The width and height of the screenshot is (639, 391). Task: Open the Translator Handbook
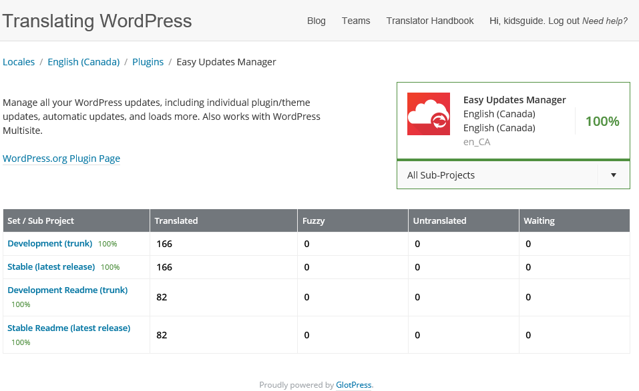coord(430,21)
